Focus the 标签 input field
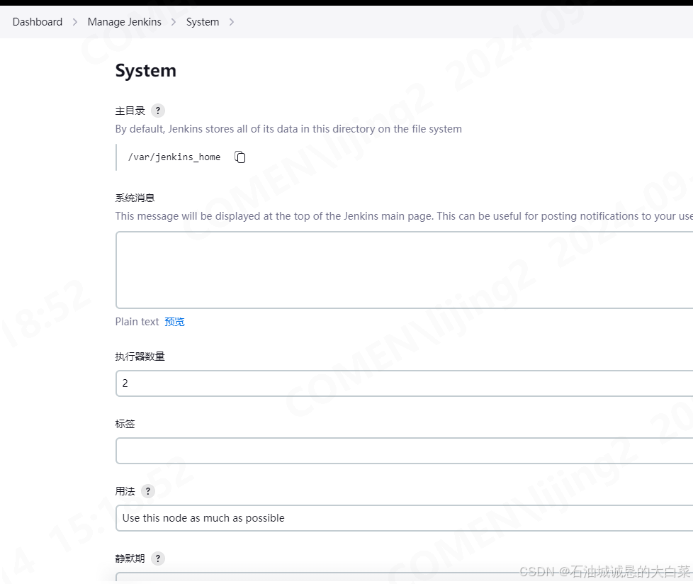Viewport: 693px width, 584px height. tap(404, 451)
